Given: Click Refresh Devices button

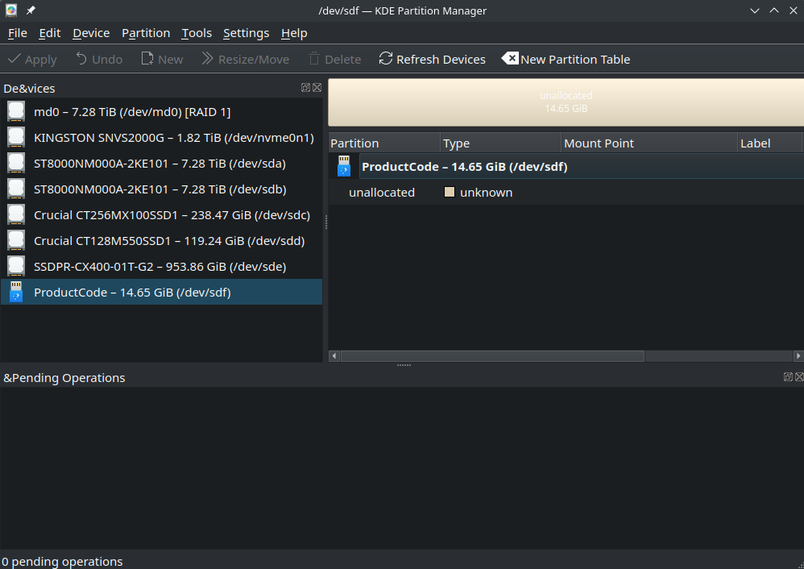Looking at the screenshot, I should pos(432,60).
